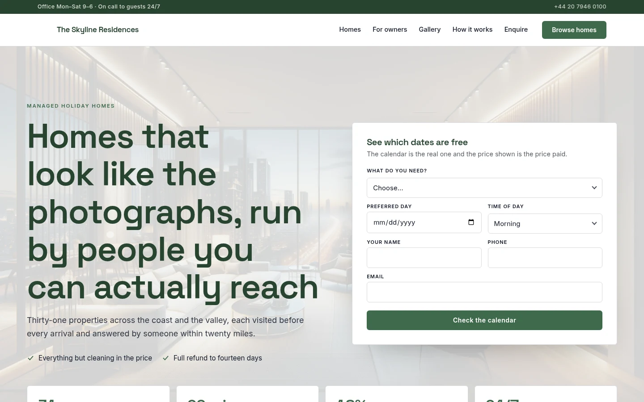Click the office hours text in top bar
Screen dimensions: 644x402
(99, 7)
